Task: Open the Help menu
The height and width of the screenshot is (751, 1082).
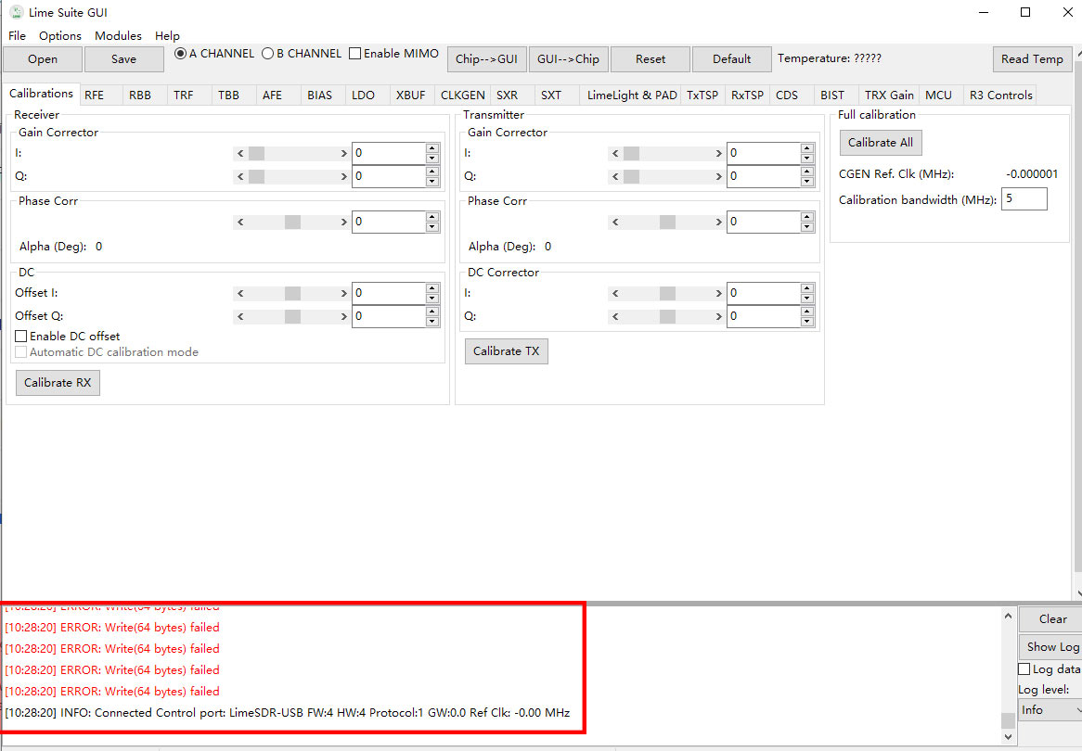Action: pos(167,36)
